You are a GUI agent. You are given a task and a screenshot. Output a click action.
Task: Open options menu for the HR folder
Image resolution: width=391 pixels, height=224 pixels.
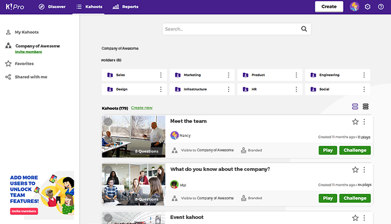point(296,89)
